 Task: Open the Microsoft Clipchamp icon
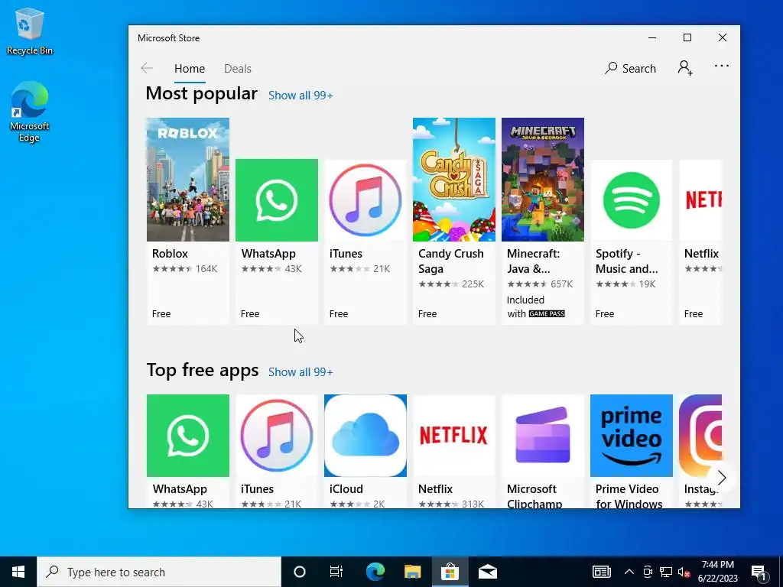[543, 436]
